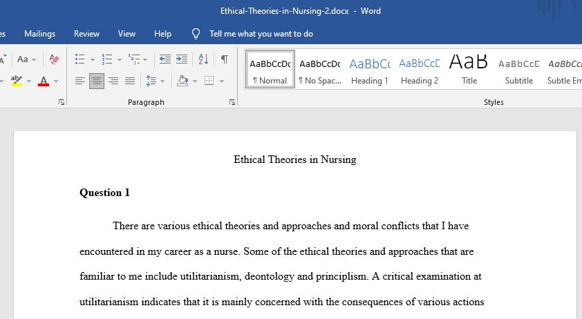
Task: Apply the Subtle Emphasis style
Action: 563,69
